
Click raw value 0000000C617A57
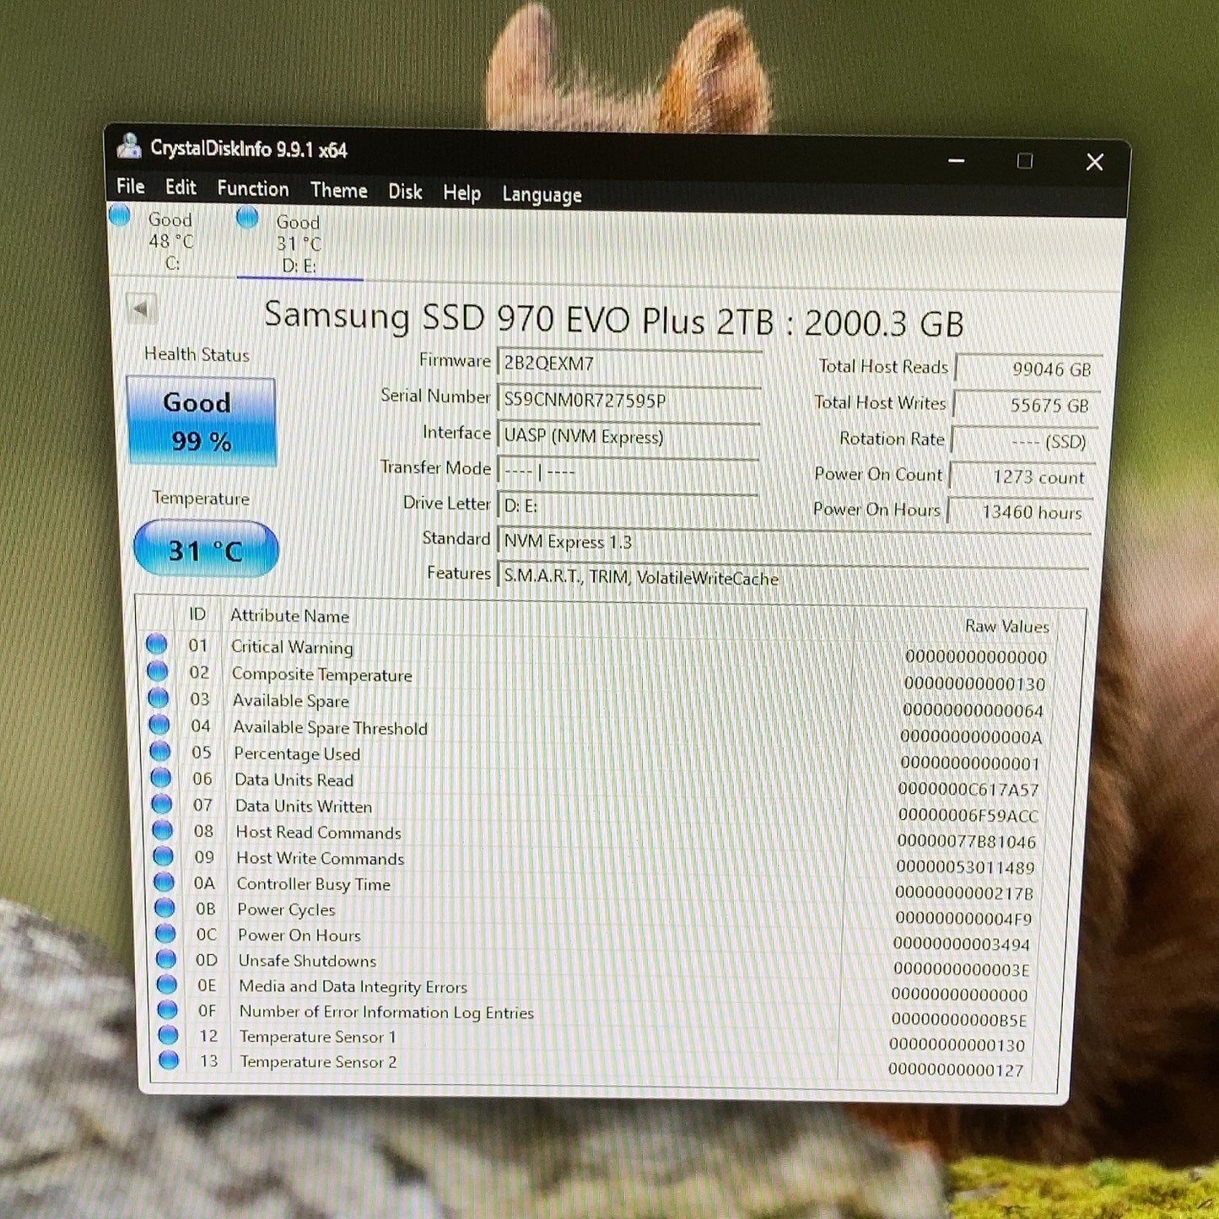click(968, 790)
